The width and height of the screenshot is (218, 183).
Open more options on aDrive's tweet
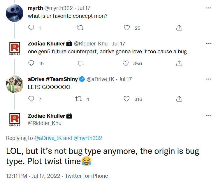[x=209, y=79]
